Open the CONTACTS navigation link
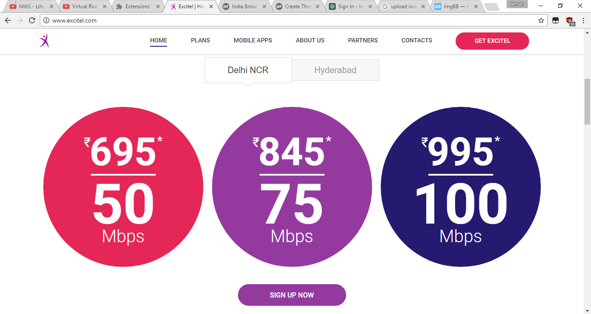This screenshot has height=314, width=591. 417,40
